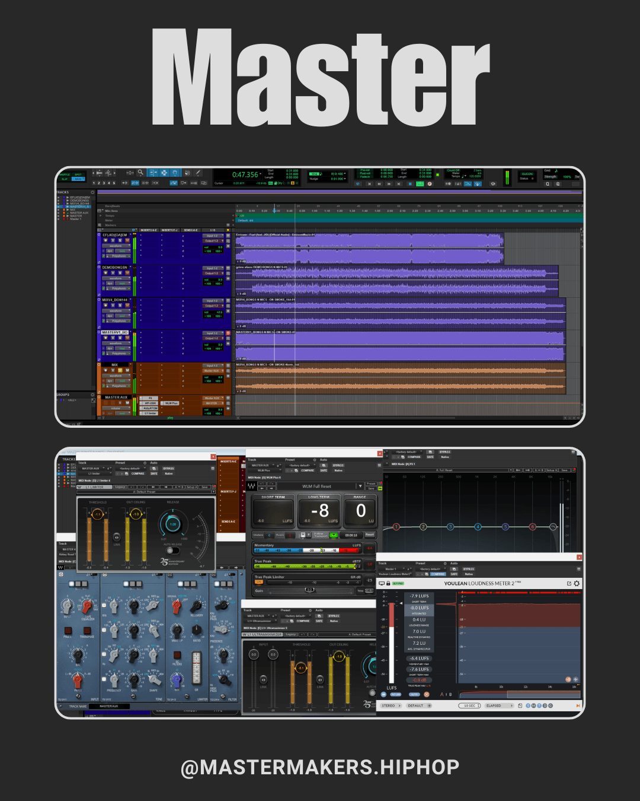Image resolution: width=640 pixels, height=801 pixels.
Task: Click COMPARE in Youlean plugin header
Action: [437, 574]
